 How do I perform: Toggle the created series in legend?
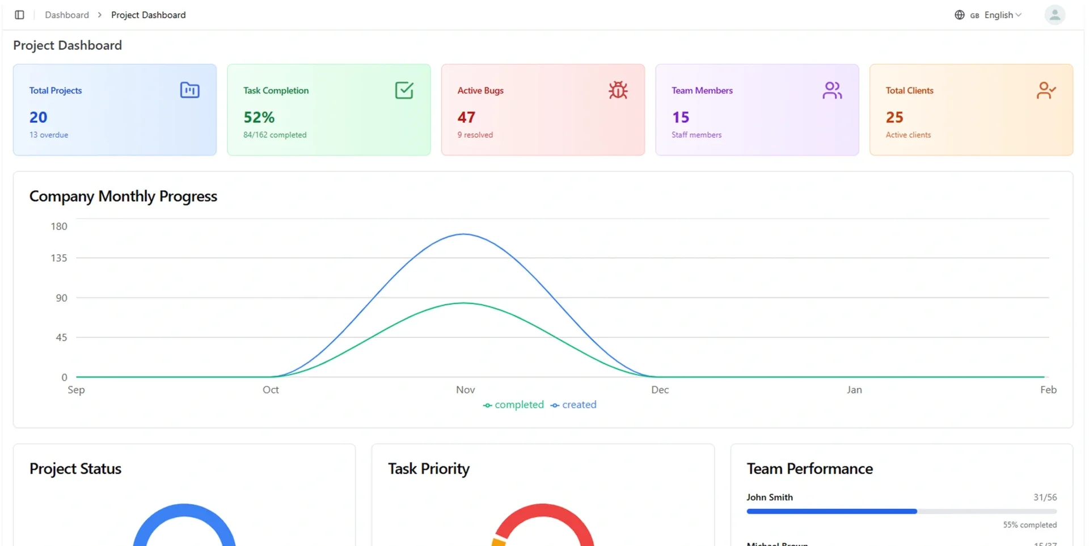pos(573,405)
